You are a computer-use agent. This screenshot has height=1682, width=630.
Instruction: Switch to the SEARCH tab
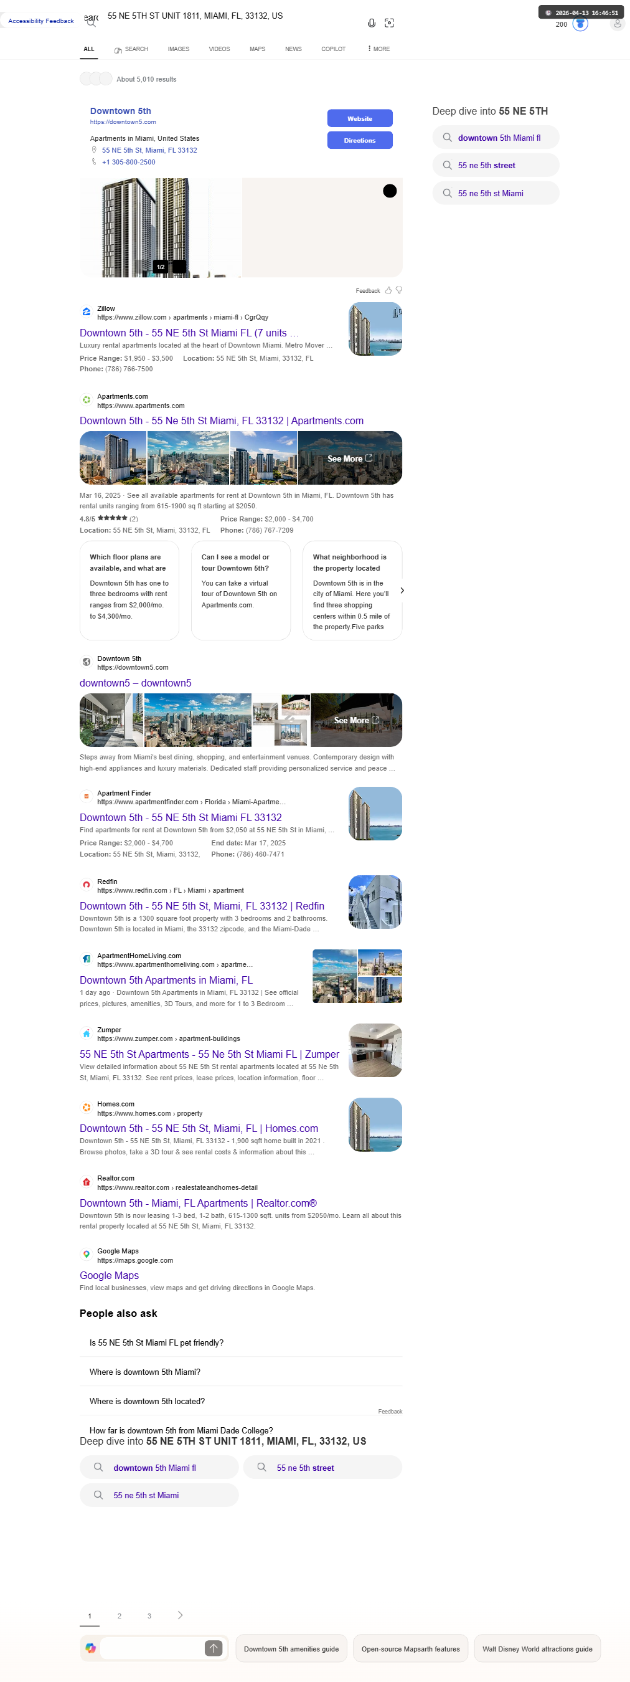tap(131, 49)
